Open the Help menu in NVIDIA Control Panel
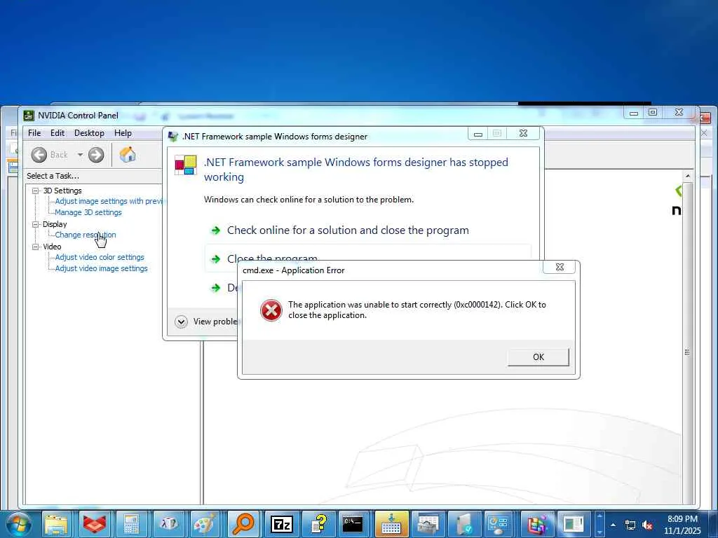This screenshot has width=718, height=538. [123, 133]
